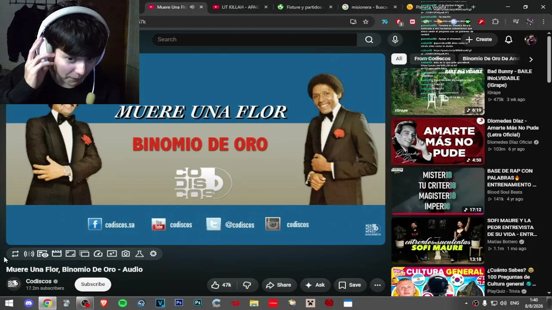Open the Base de Rap con Palabras title
Viewport: 552px width, 310px height.
512,178
